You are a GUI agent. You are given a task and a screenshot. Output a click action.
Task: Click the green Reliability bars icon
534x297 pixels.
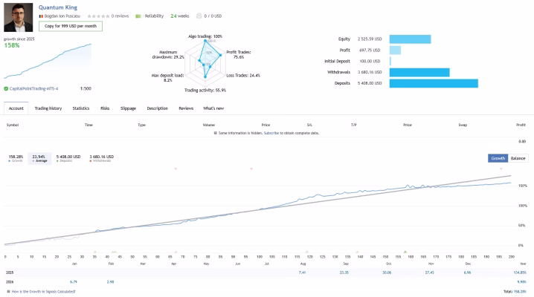pos(138,16)
